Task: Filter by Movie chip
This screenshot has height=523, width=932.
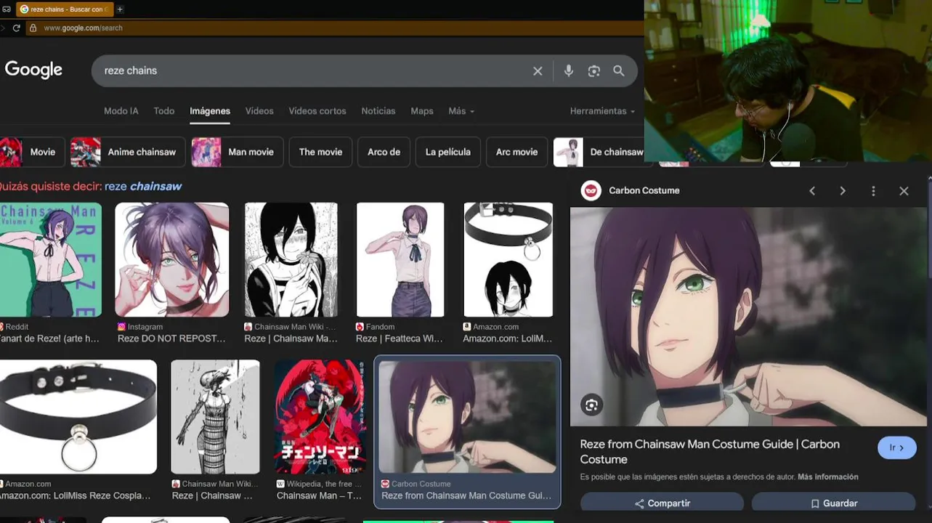Action: point(32,153)
